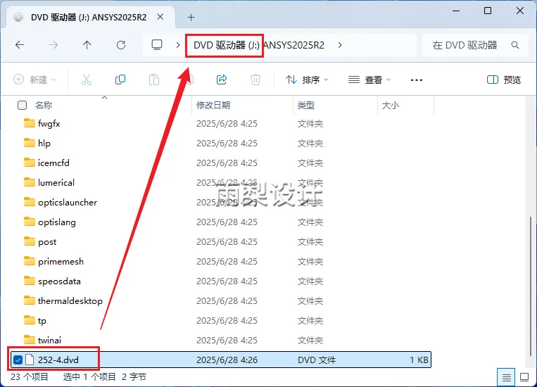The height and width of the screenshot is (387, 537).
Task: Open the New dropdown menu
Action: point(34,80)
